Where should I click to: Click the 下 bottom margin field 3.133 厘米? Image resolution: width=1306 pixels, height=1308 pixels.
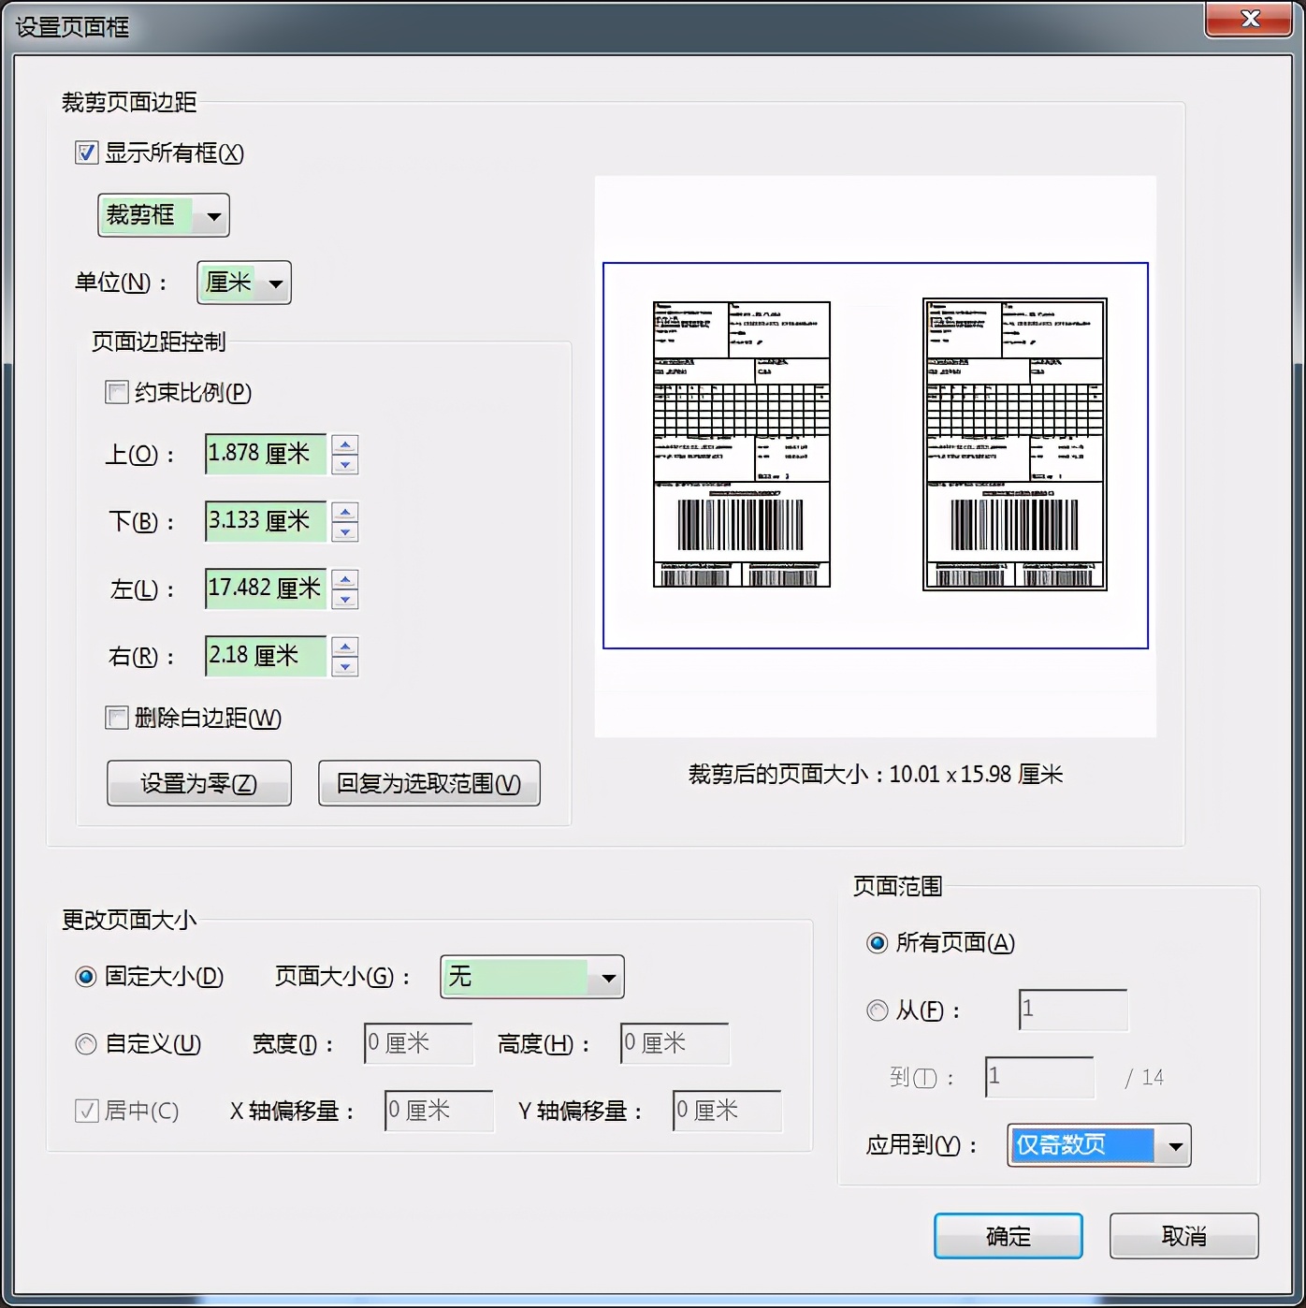266,521
